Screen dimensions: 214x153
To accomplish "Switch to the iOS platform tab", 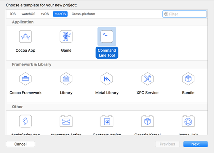I will pyautogui.click(x=13, y=14).
